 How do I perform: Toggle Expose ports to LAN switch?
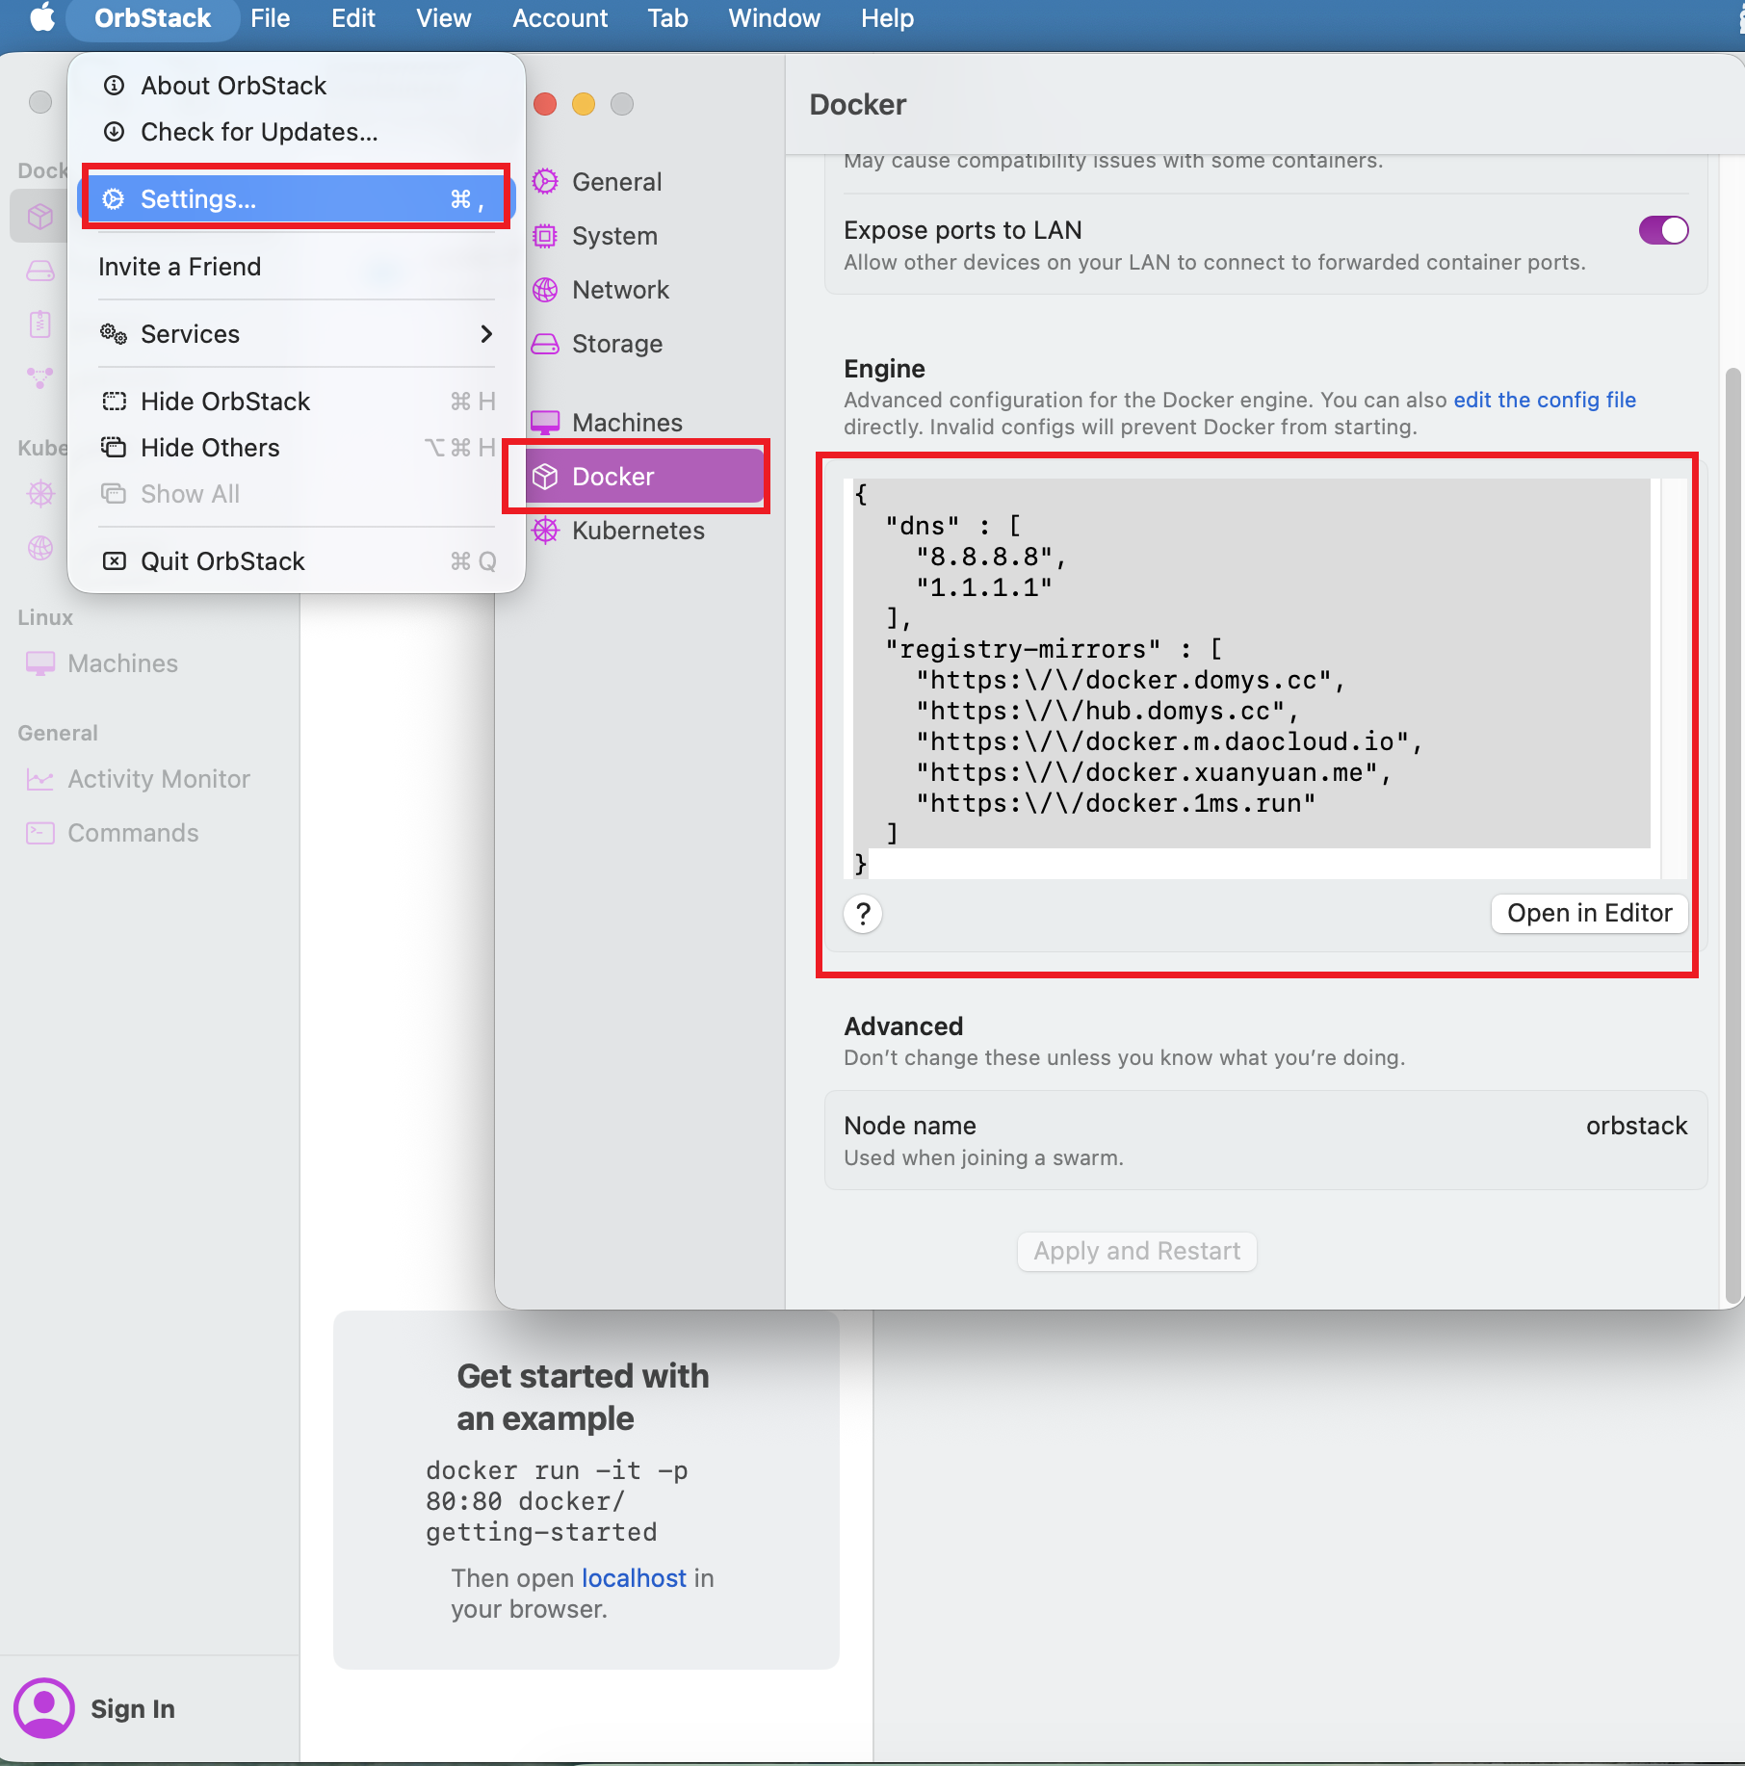pos(1663,231)
